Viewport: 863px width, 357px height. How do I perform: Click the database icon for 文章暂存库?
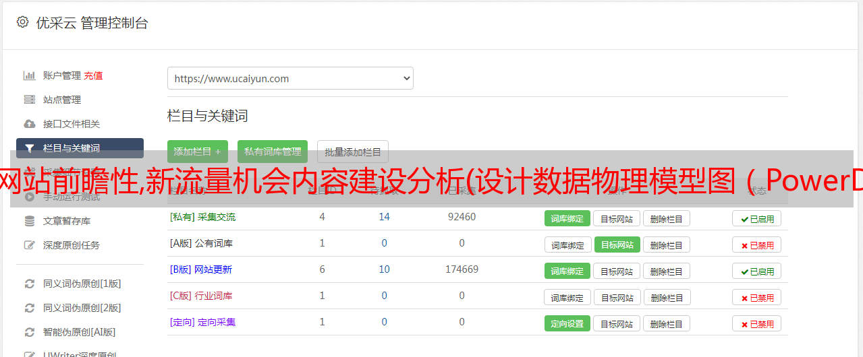click(x=29, y=221)
